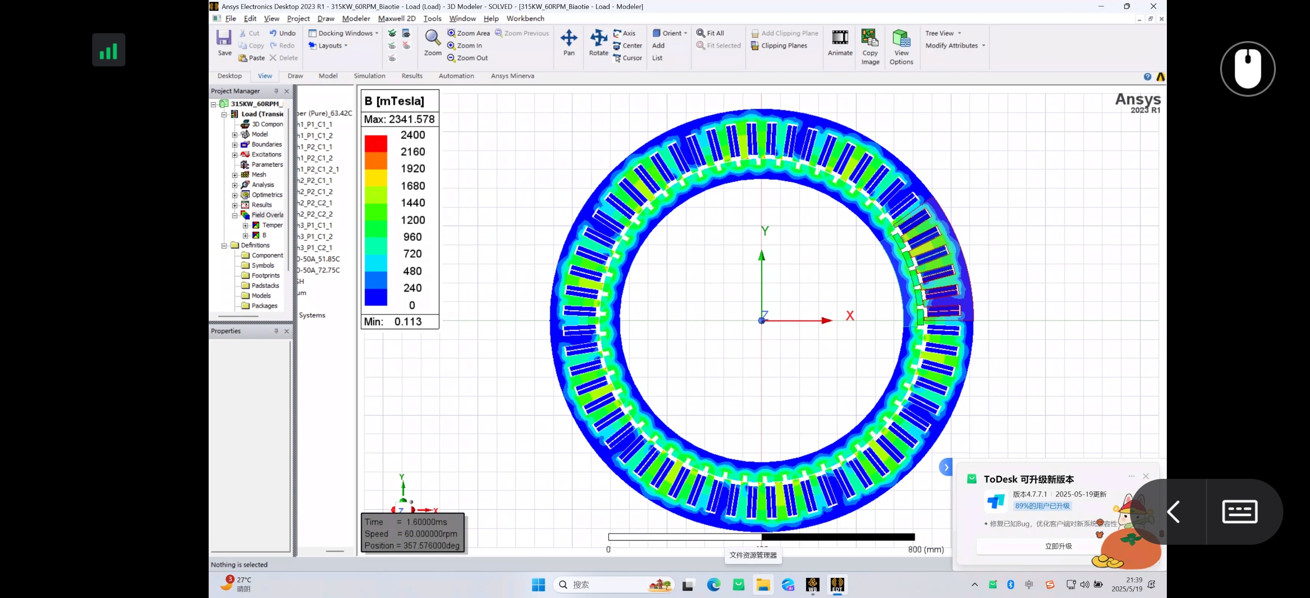Expand the Model tree node
The width and height of the screenshot is (1310, 598).
pos(234,135)
